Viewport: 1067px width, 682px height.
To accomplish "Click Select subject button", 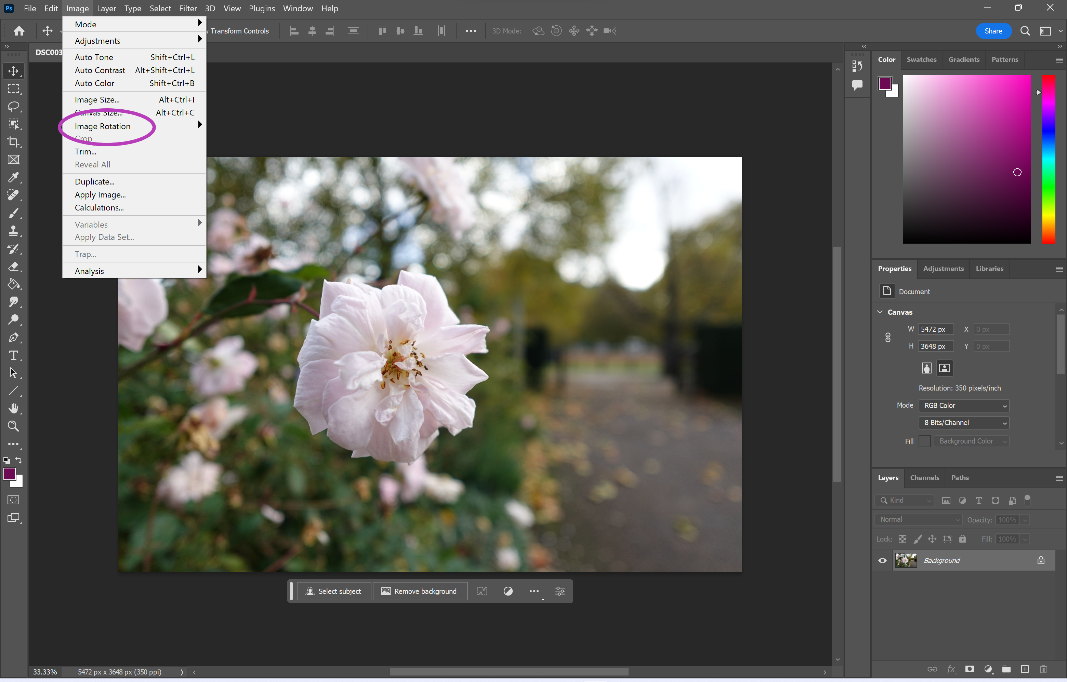I will (x=334, y=591).
